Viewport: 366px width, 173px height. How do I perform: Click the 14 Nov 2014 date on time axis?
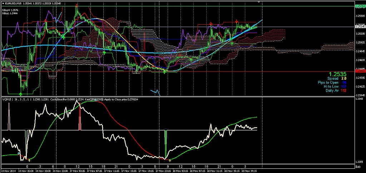point(8,171)
